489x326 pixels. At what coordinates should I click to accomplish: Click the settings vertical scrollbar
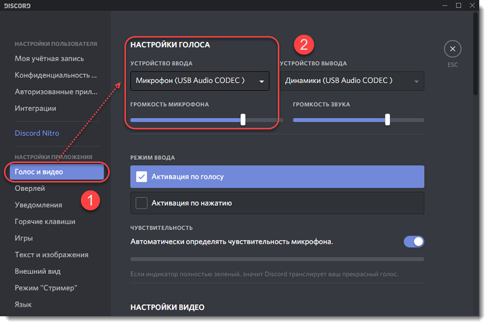[475, 53]
